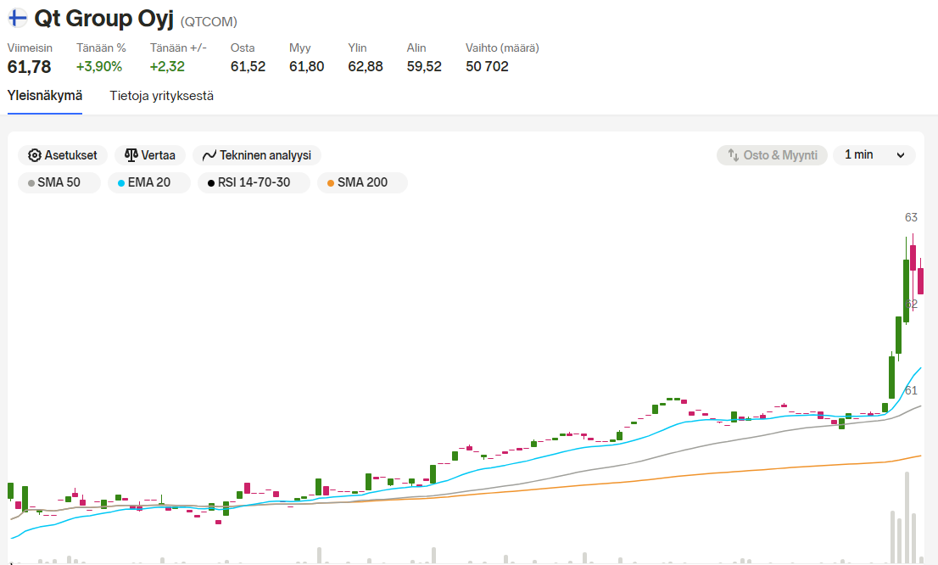Toggle the SMA 200 indicator
The height and width of the screenshot is (565, 938).
click(362, 182)
